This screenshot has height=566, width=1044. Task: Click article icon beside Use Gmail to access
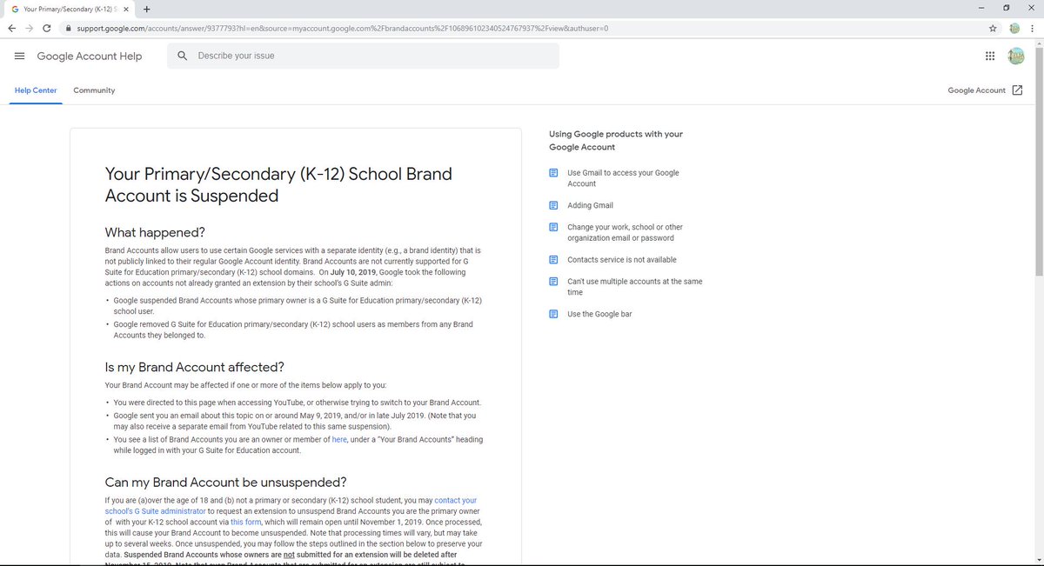(553, 173)
